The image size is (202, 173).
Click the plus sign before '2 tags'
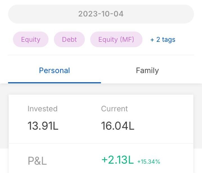point(152,40)
